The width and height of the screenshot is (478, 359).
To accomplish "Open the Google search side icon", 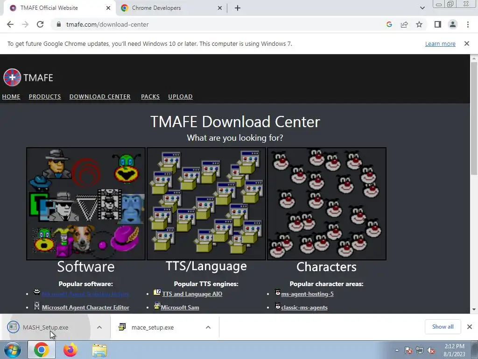I will click(389, 24).
